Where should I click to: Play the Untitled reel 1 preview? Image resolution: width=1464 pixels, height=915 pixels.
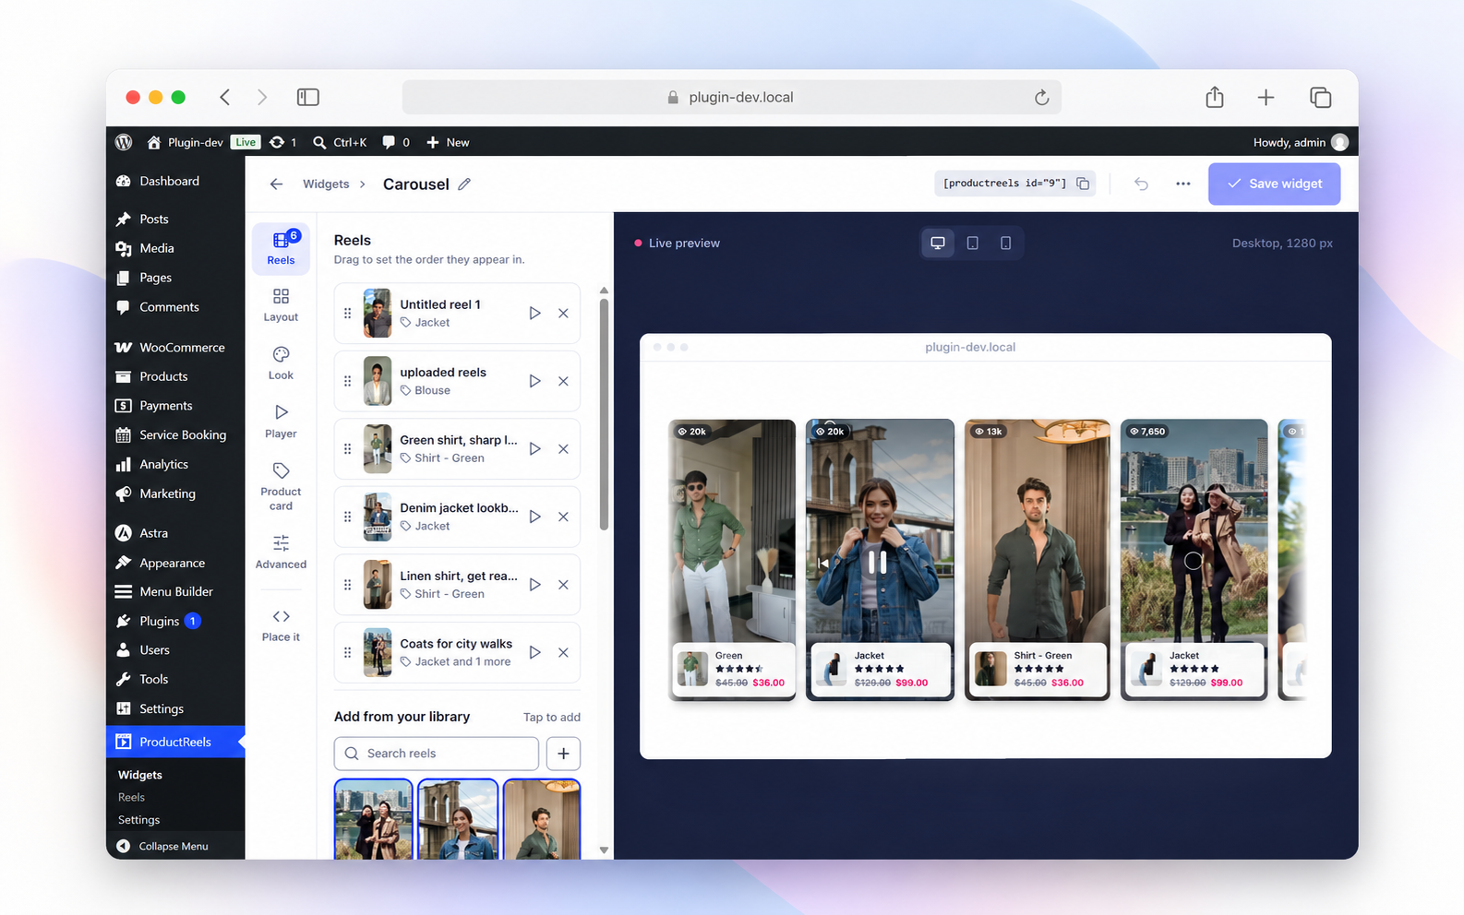tap(534, 314)
